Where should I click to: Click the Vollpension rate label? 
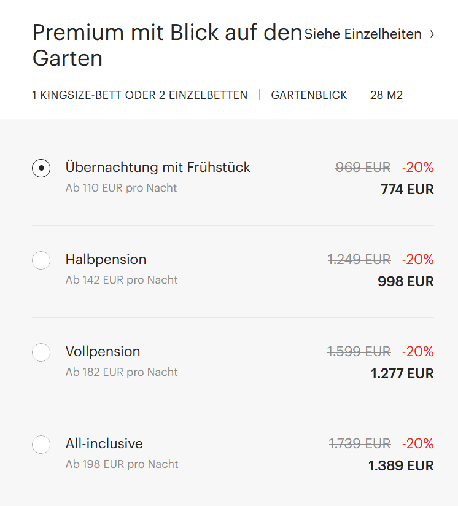coord(103,351)
